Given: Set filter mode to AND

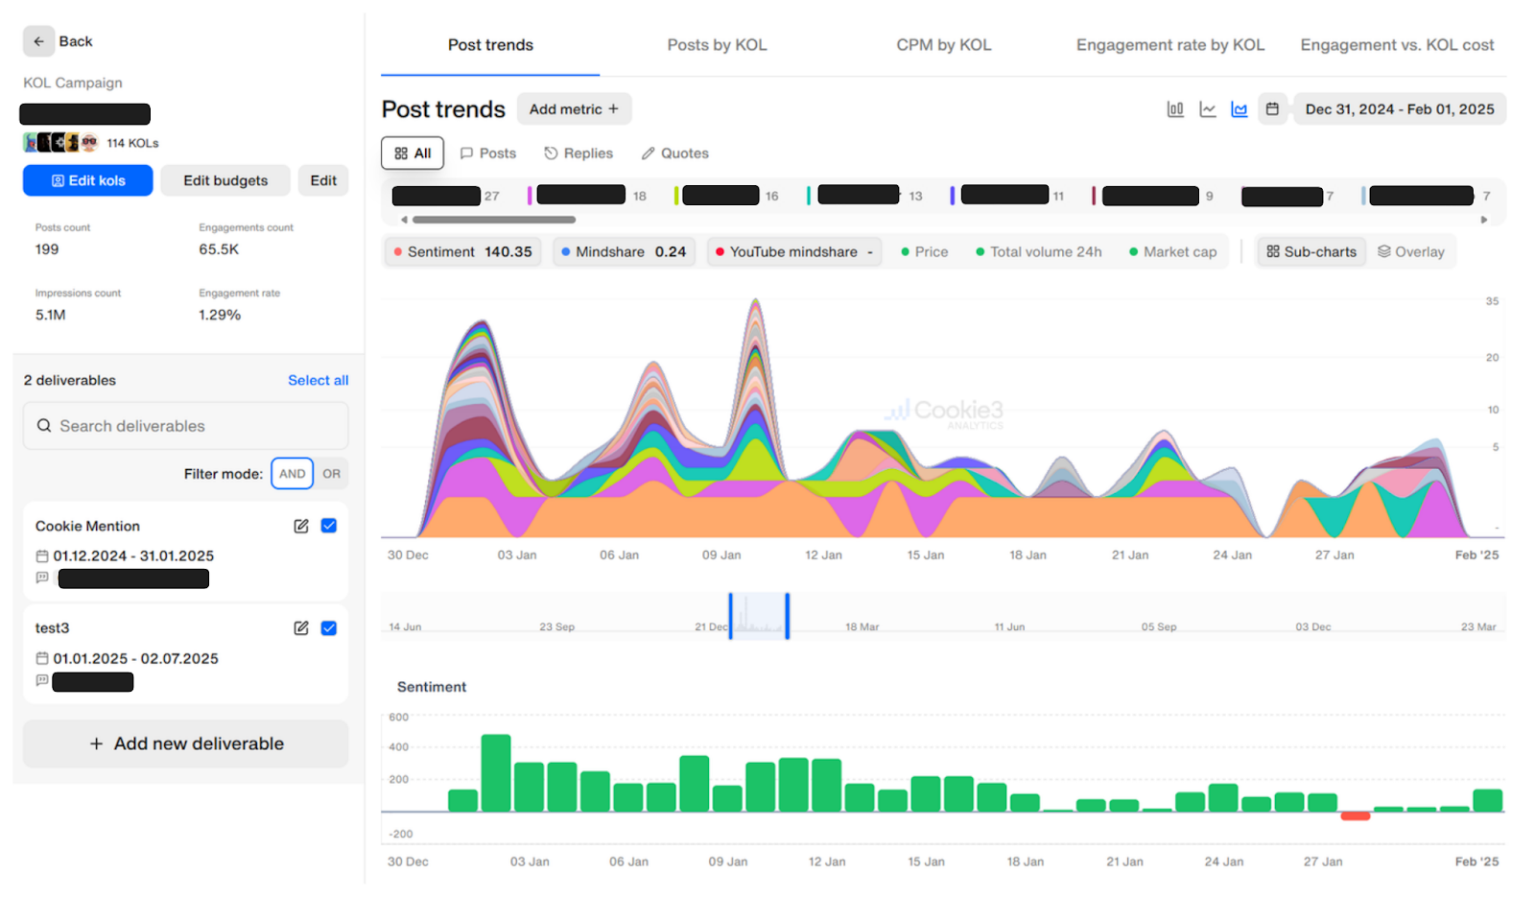Looking at the screenshot, I should click(293, 474).
